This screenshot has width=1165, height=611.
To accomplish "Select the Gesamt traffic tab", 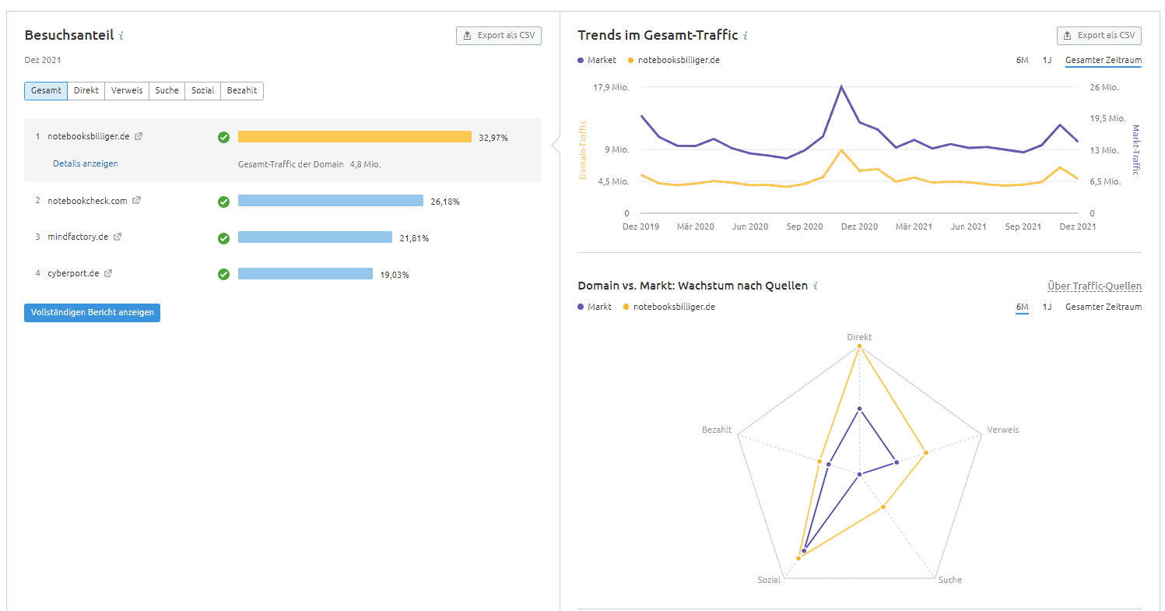I will [x=46, y=91].
